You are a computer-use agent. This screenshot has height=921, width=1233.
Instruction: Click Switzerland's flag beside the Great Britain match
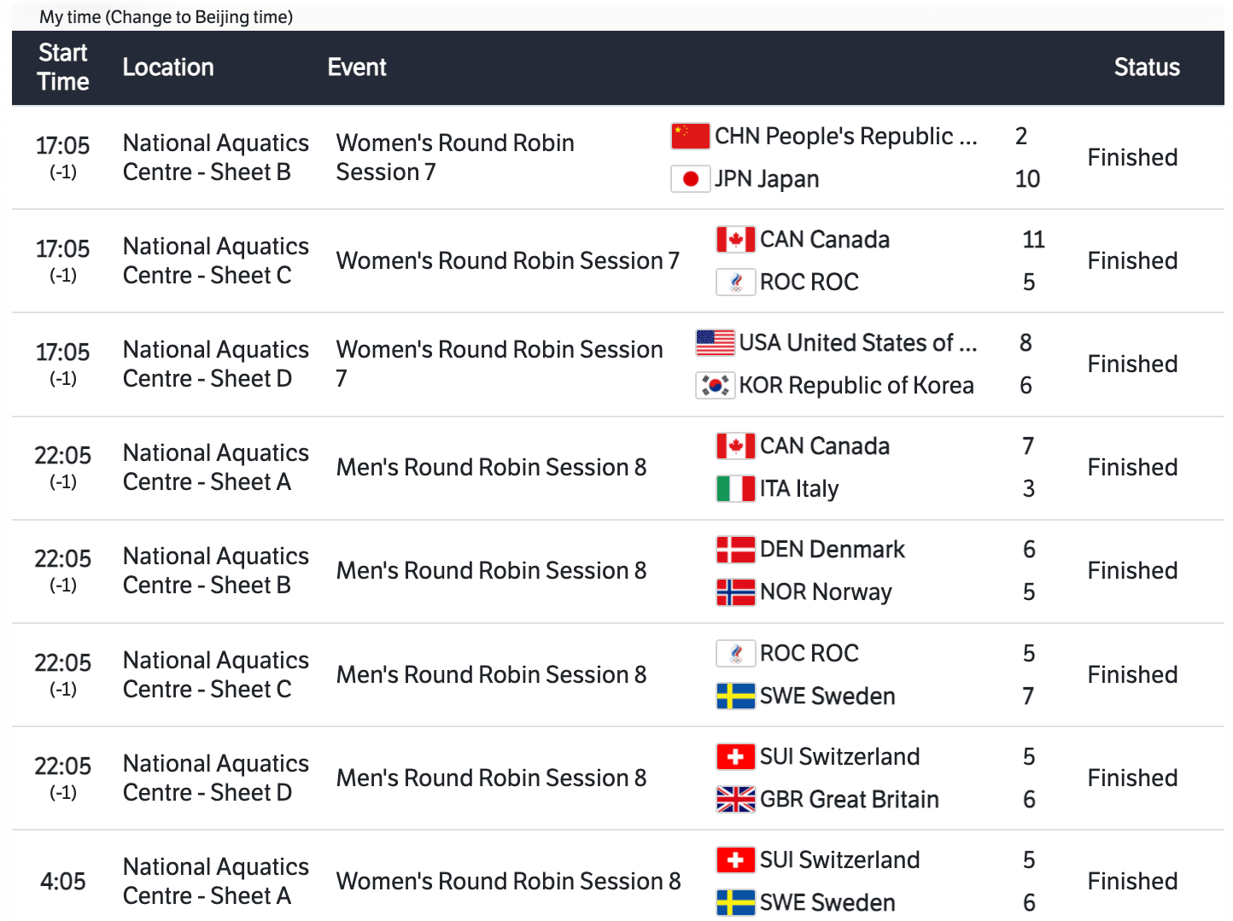click(735, 756)
